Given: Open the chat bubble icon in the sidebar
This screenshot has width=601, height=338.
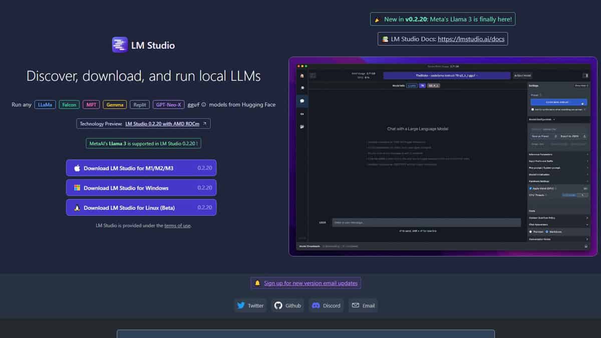Looking at the screenshot, I should point(302,101).
